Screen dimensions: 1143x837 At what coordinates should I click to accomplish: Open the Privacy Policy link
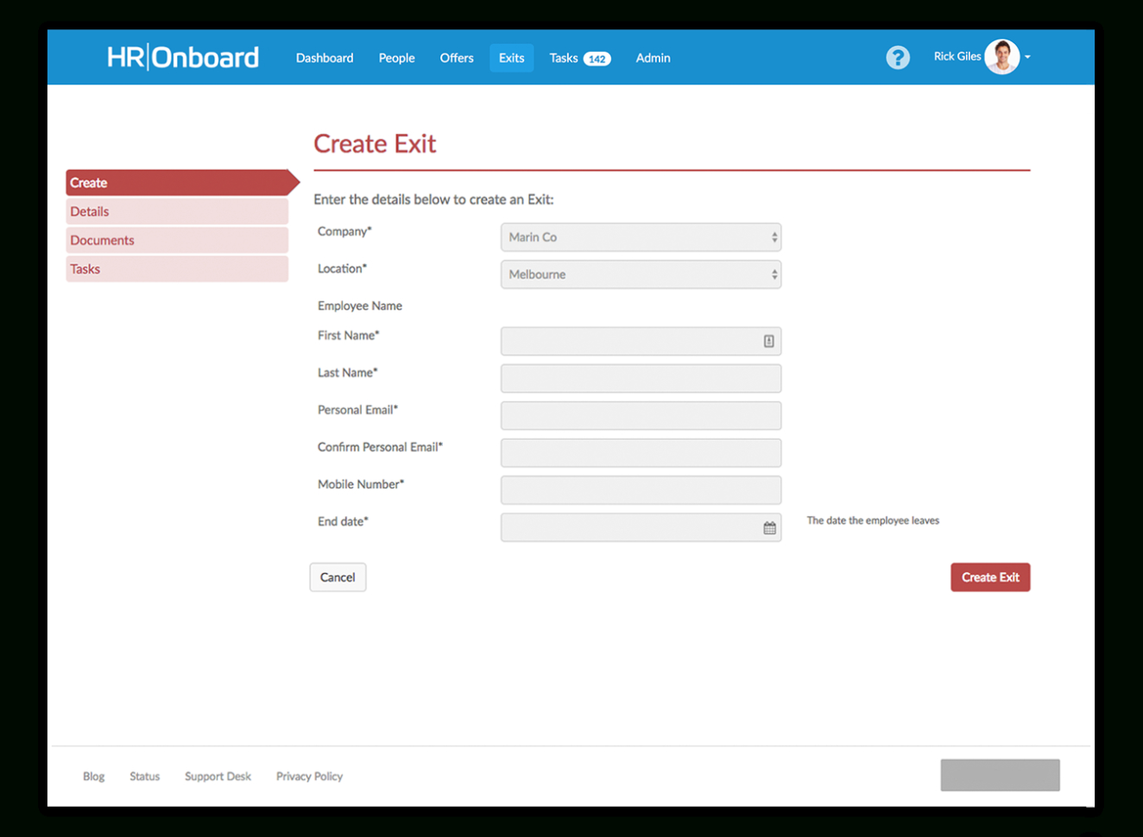tap(308, 776)
